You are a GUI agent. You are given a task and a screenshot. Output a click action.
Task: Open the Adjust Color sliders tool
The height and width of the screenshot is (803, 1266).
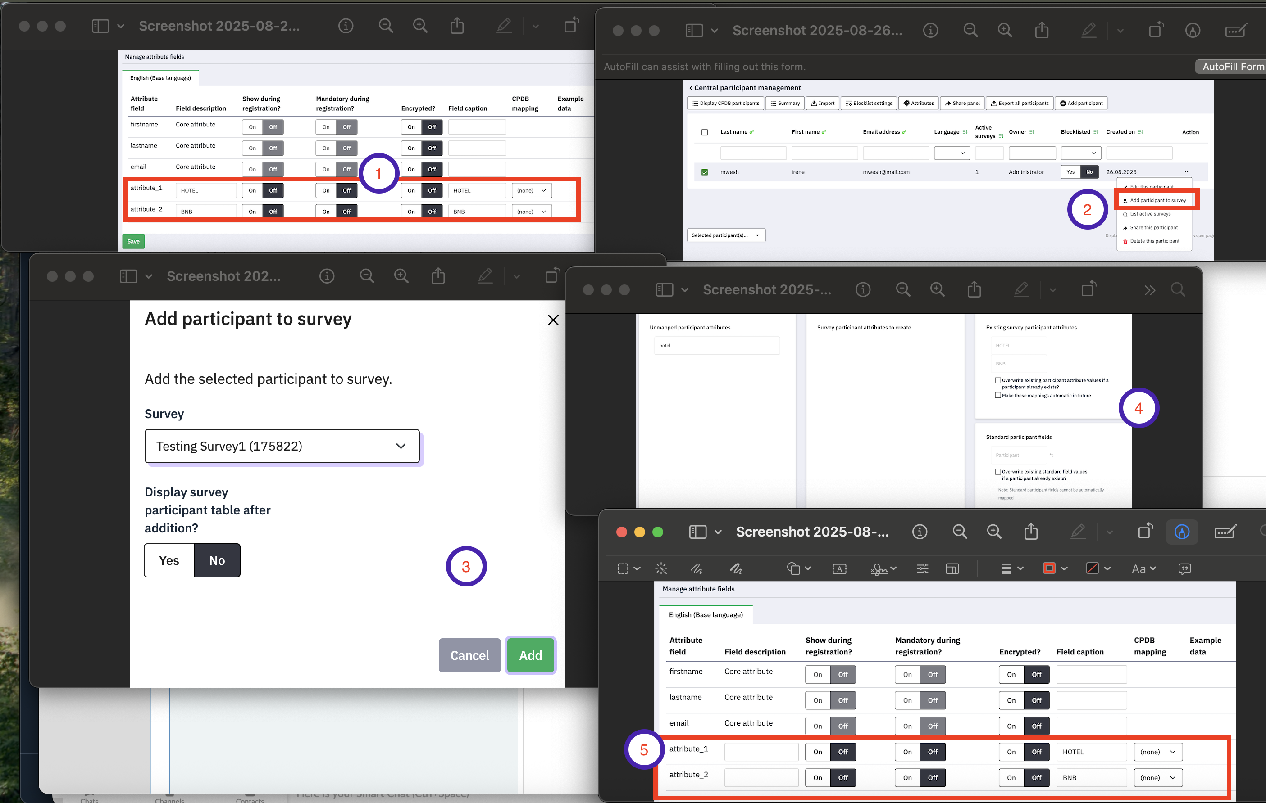coord(922,568)
